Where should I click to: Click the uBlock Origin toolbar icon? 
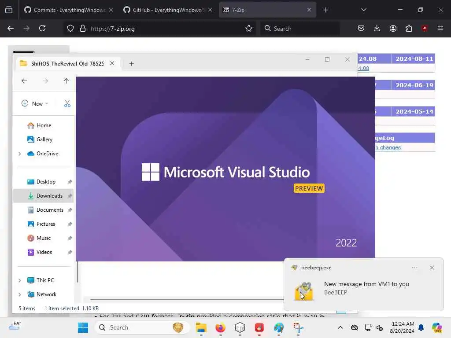coord(425,29)
